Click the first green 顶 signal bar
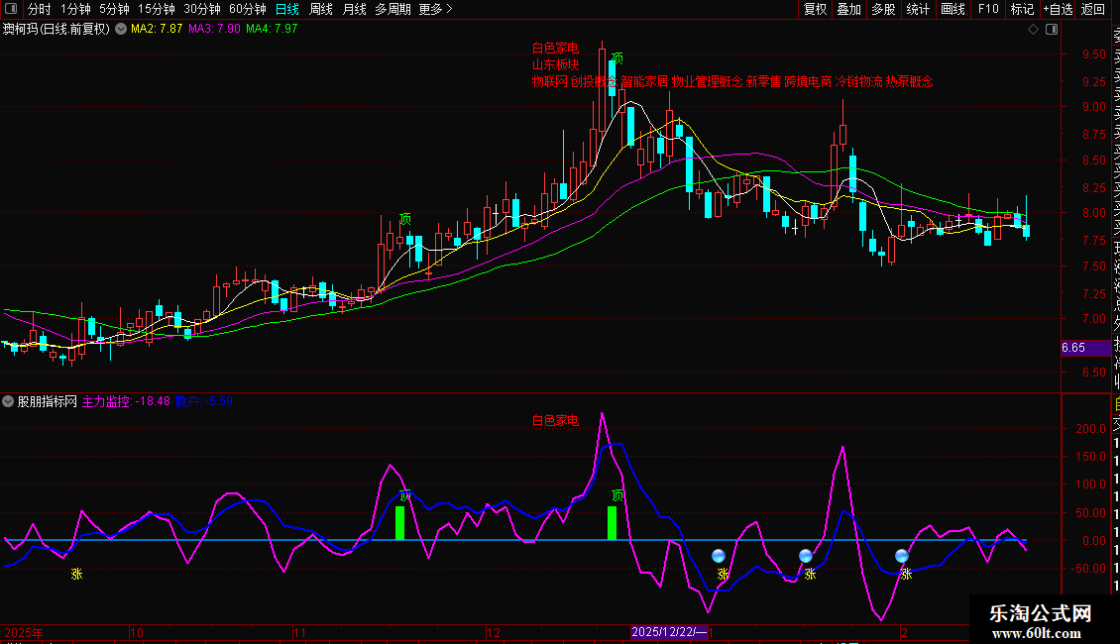The image size is (1120, 644). click(x=400, y=522)
